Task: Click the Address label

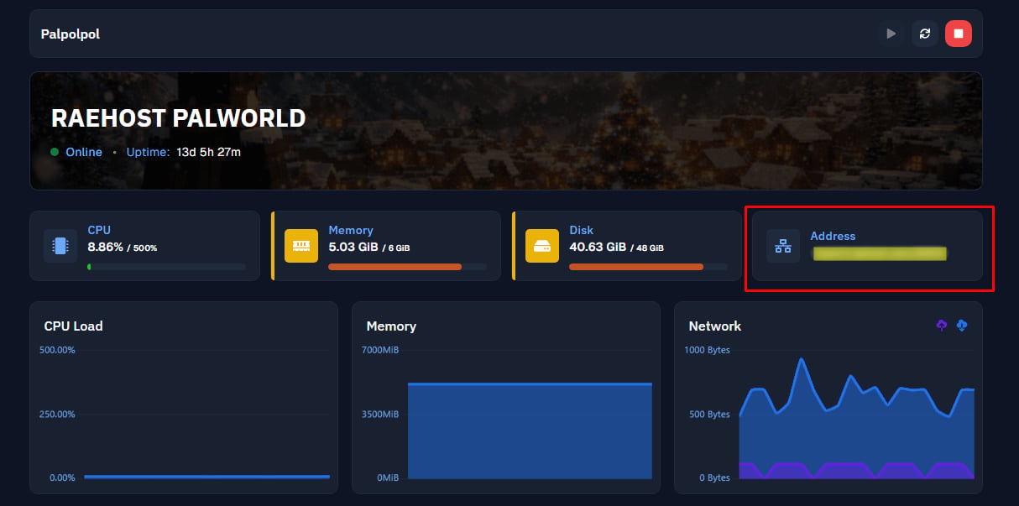Action: pyautogui.click(x=833, y=236)
